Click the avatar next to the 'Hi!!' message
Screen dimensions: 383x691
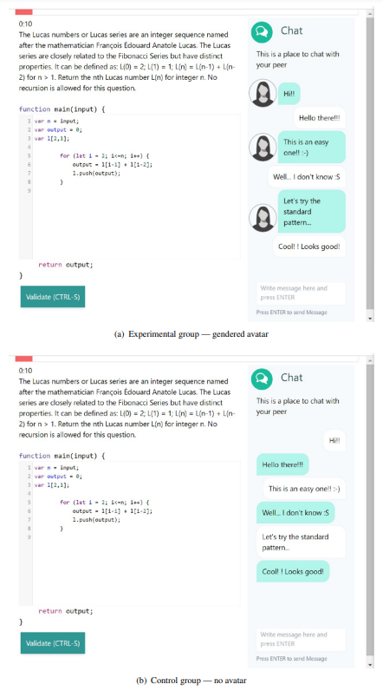pos(263,94)
